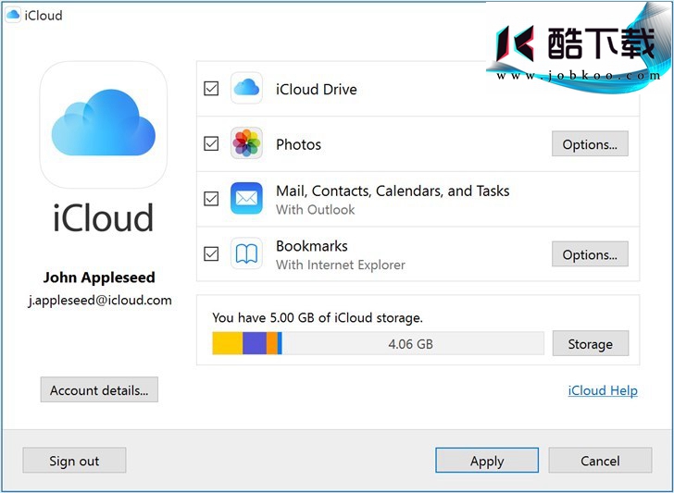Click the large iCloud wordmark text
674x493 pixels.
click(103, 217)
